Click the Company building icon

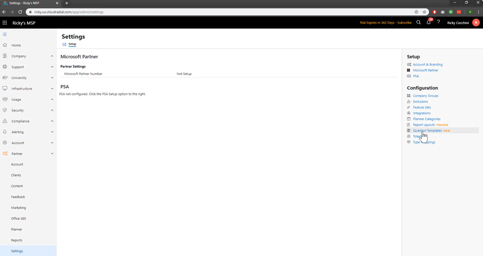[x=5, y=56]
